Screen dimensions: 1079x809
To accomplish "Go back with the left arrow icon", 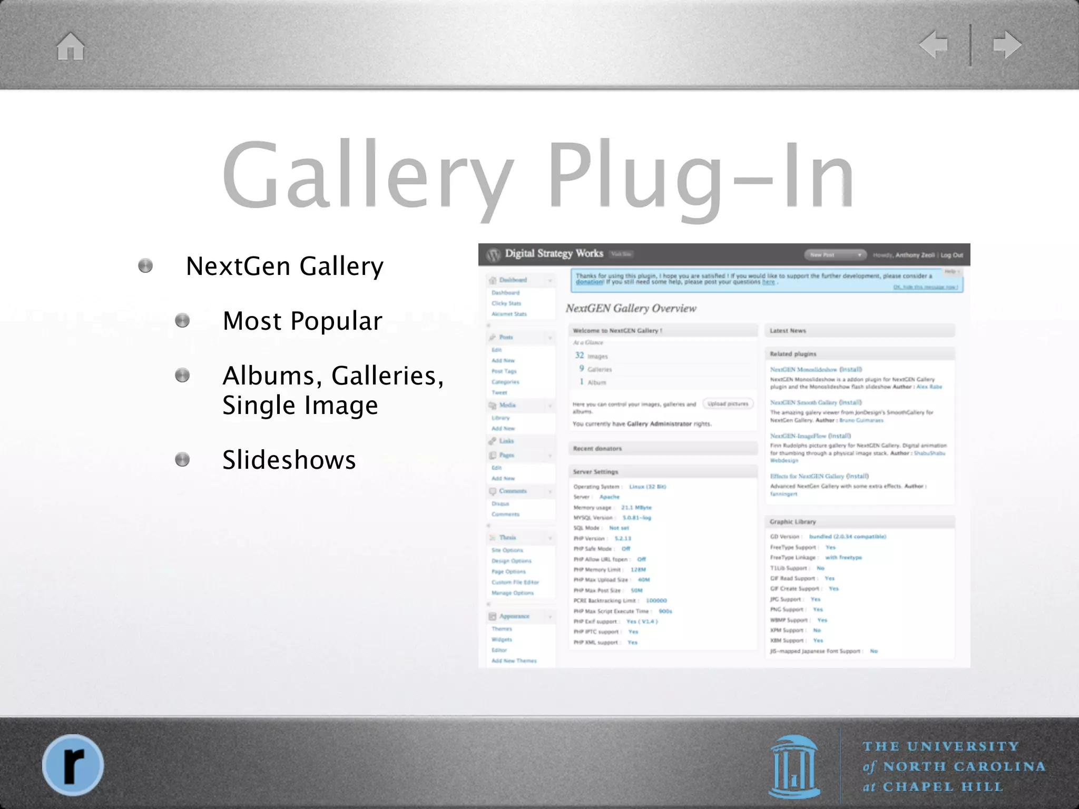I will (x=933, y=44).
